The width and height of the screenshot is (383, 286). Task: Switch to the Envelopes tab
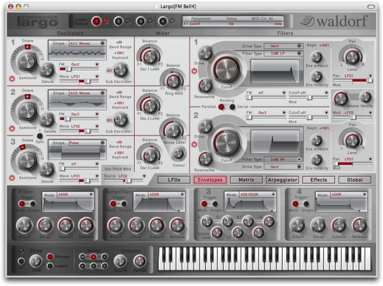tap(210, 180)
